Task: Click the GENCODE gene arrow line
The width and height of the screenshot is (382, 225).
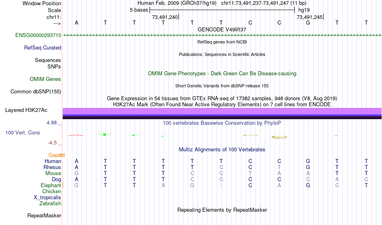Action: pos(222,35)
